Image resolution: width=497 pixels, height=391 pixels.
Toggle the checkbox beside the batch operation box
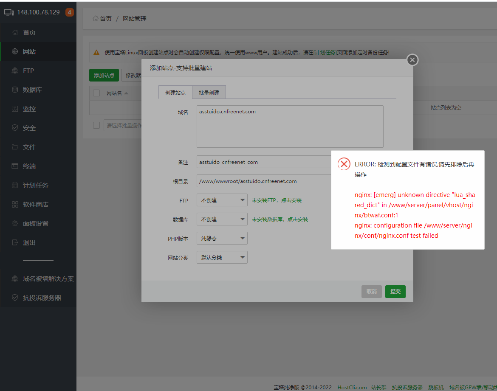[96, 125]
